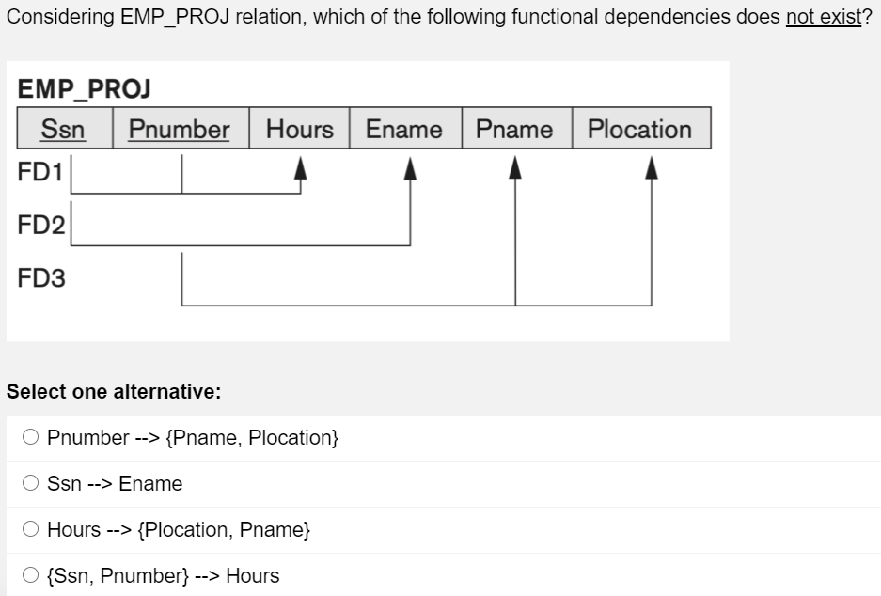The height and width of the screenshot is (596, 881).
Task: Select the radio button for Pnumber --> {Pname, Plocation}
Action: point(29,437)
